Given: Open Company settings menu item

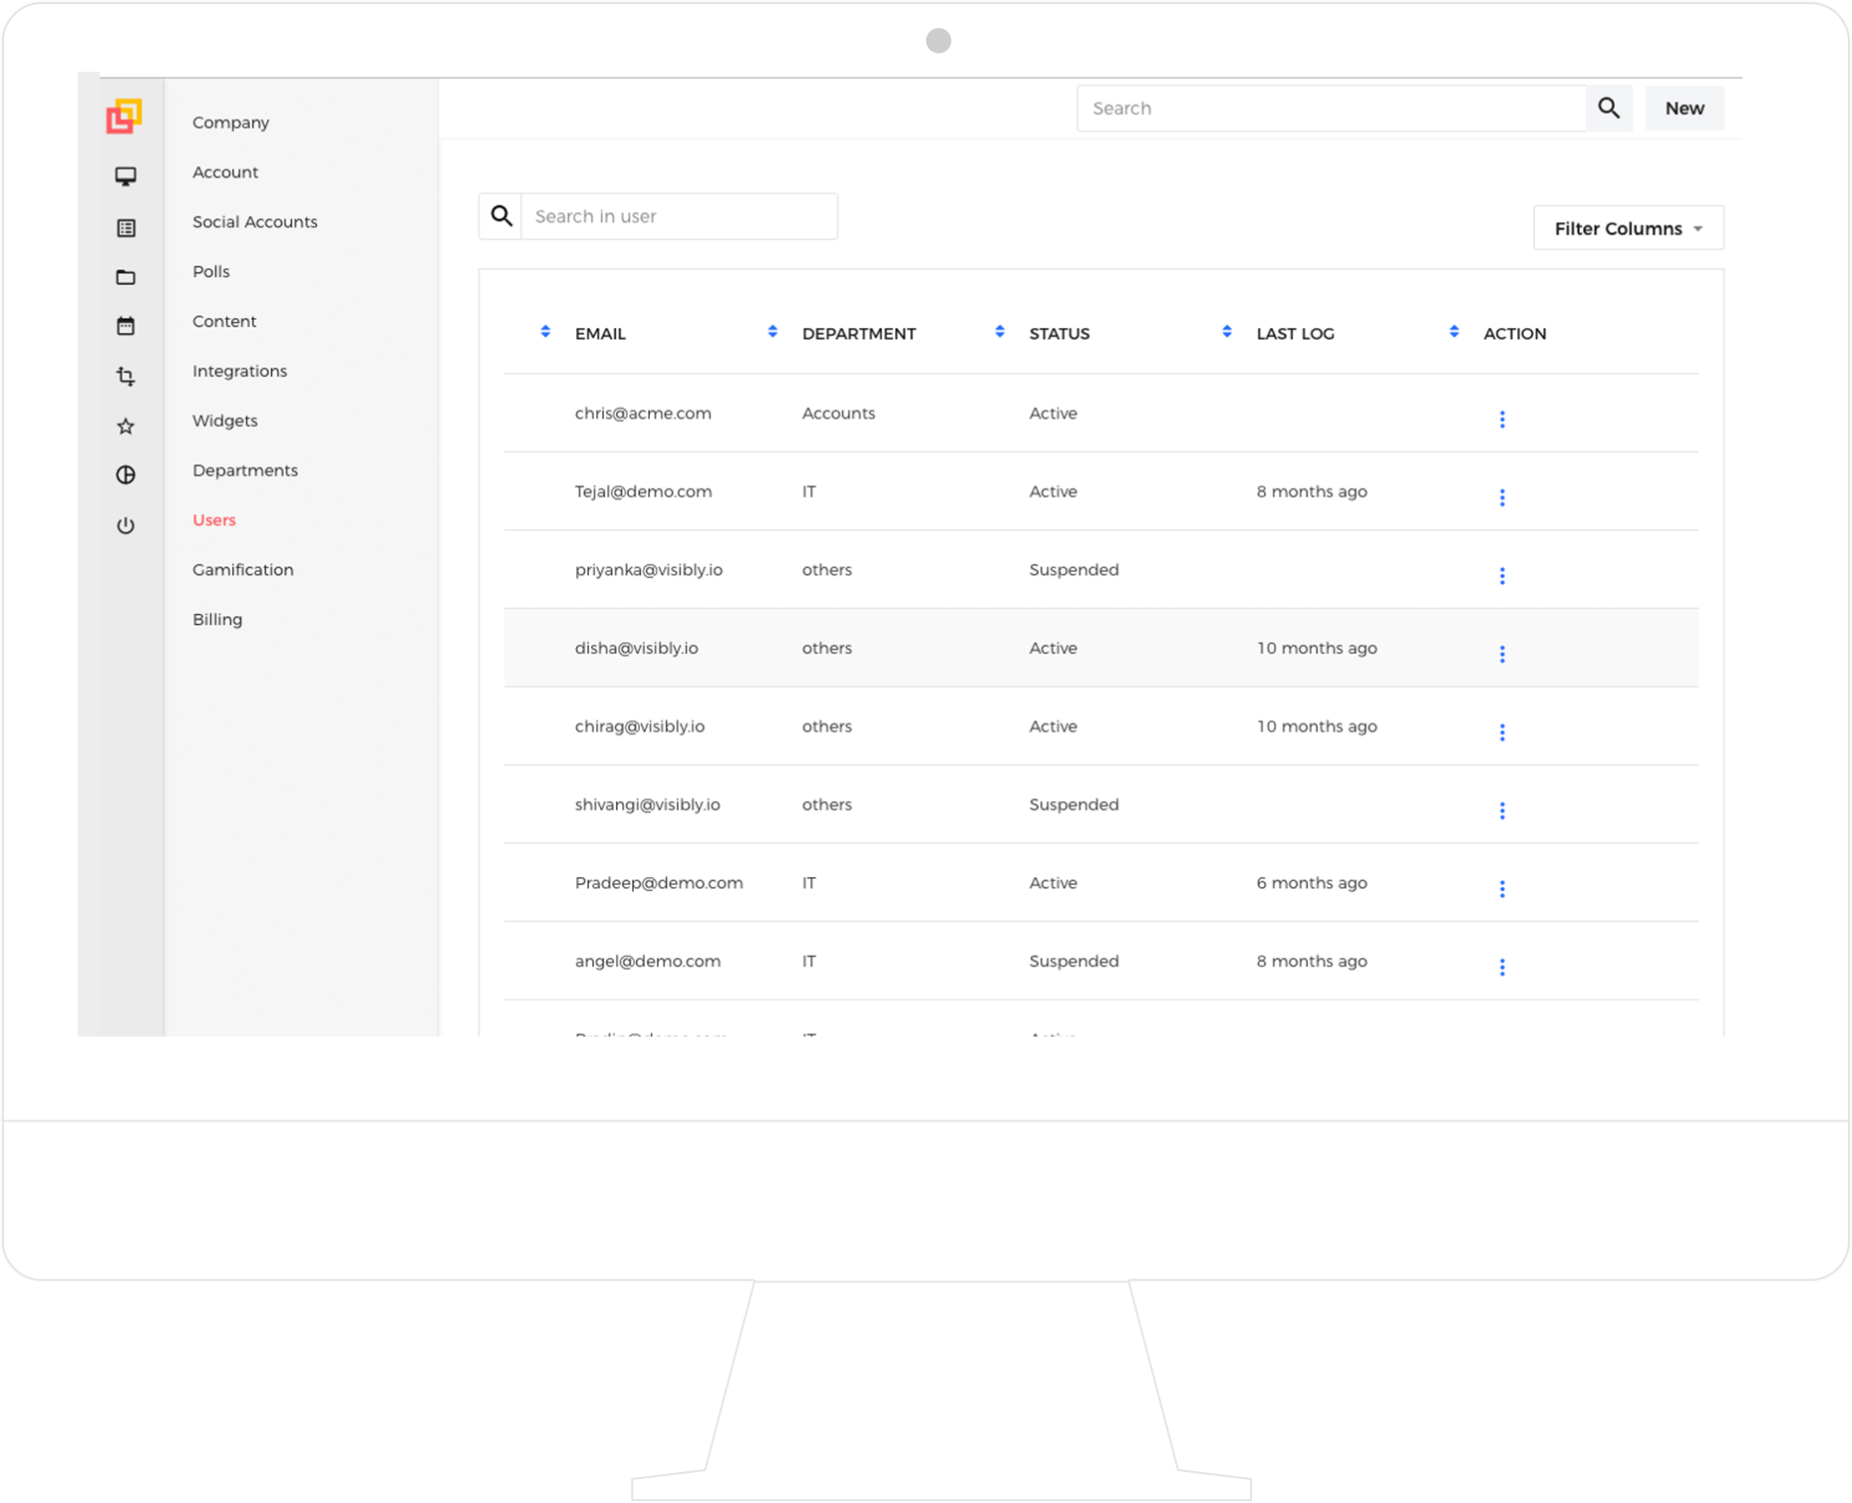Looking at the screenshot, I should click(x=230, y=123).
